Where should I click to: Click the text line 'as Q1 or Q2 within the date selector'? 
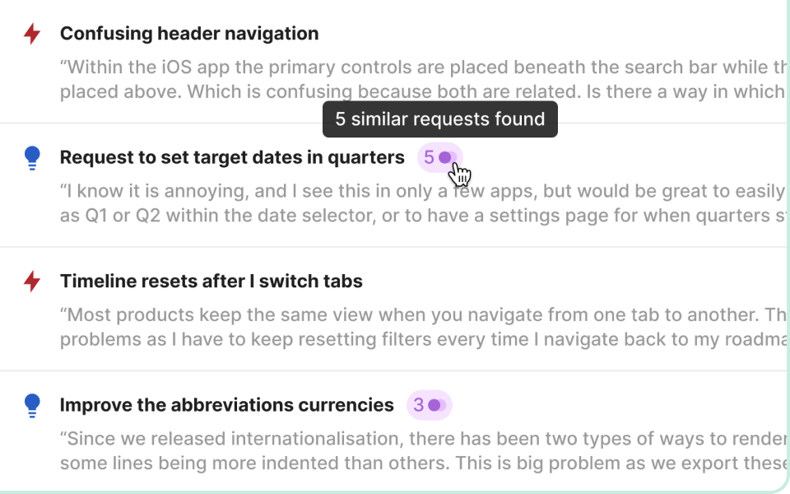(x=423, y=216)
